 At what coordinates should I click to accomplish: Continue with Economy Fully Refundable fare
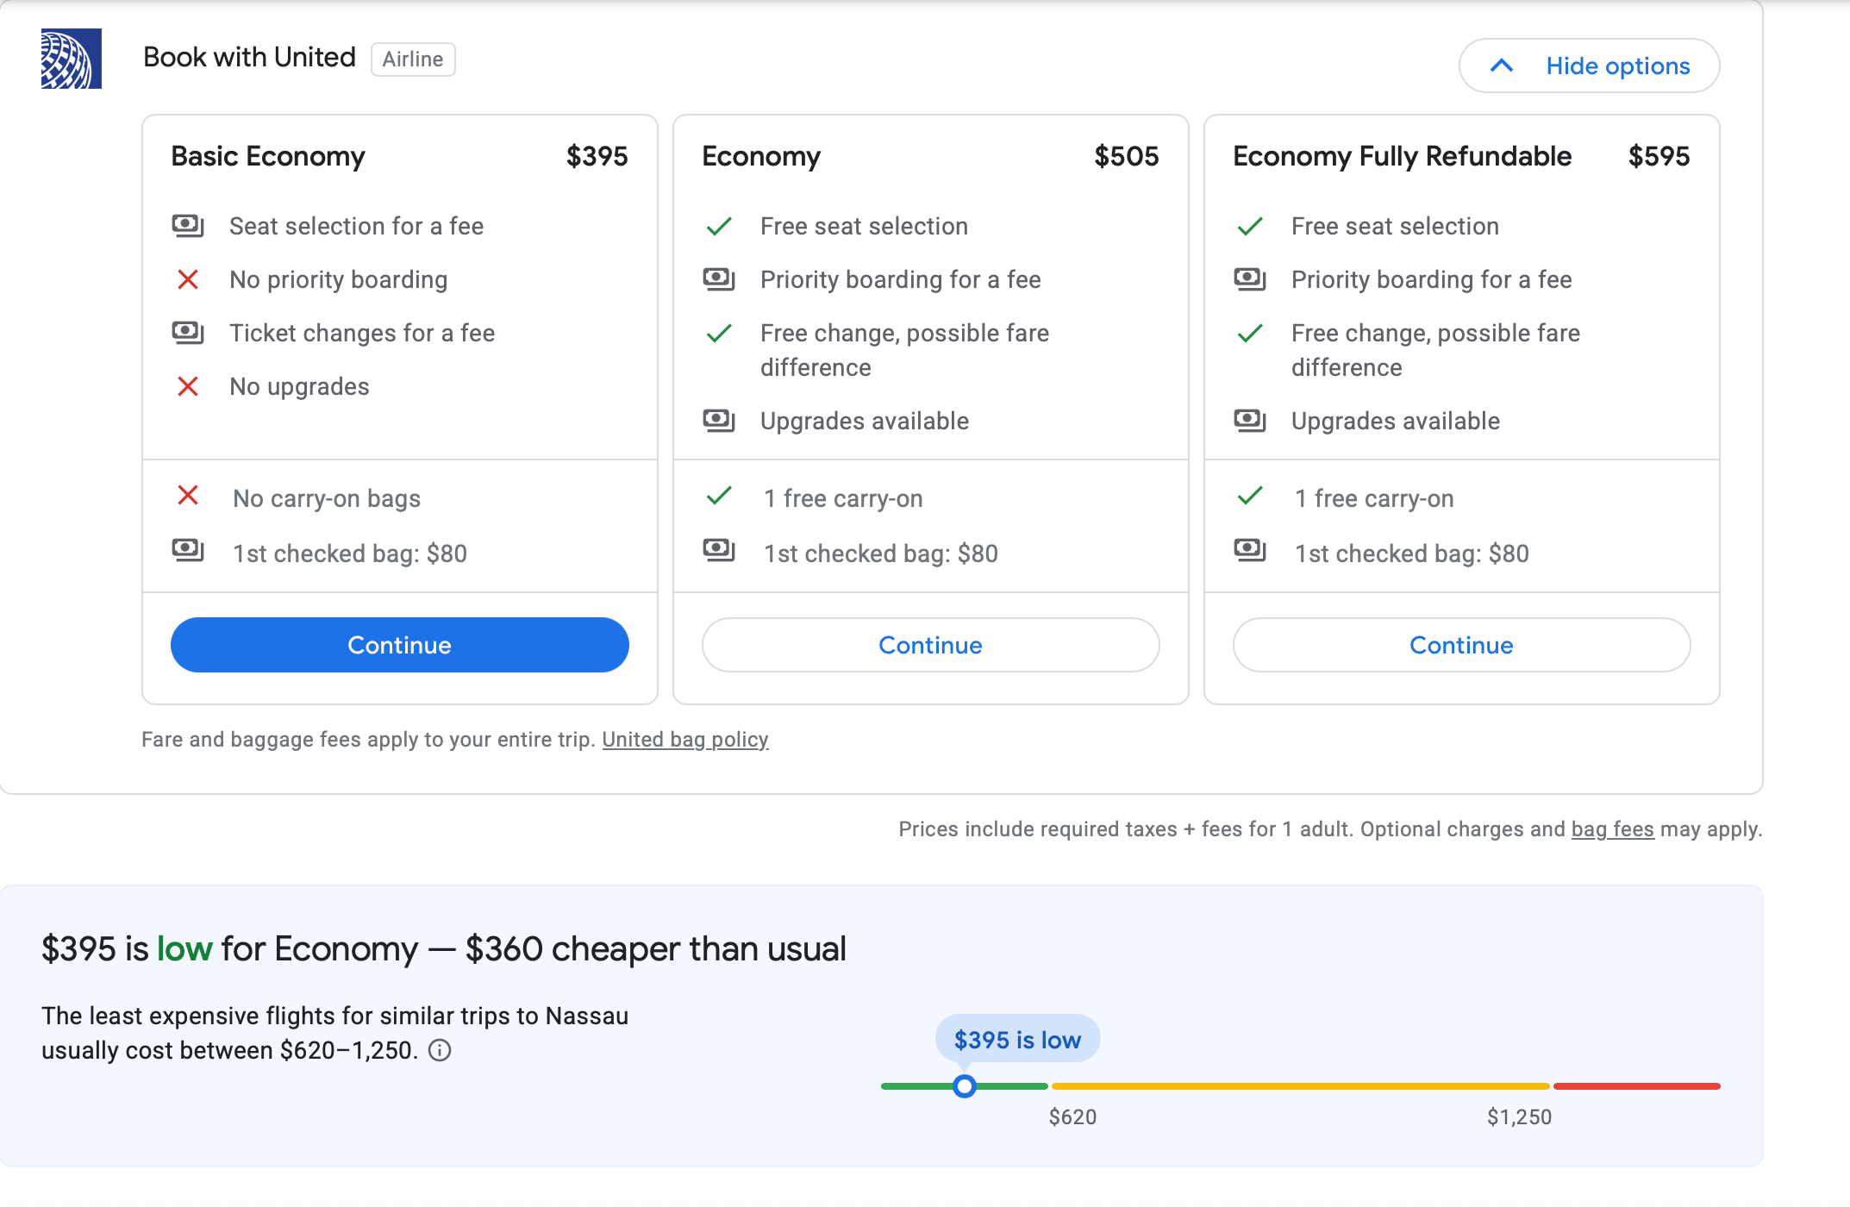coord(1462,645)
